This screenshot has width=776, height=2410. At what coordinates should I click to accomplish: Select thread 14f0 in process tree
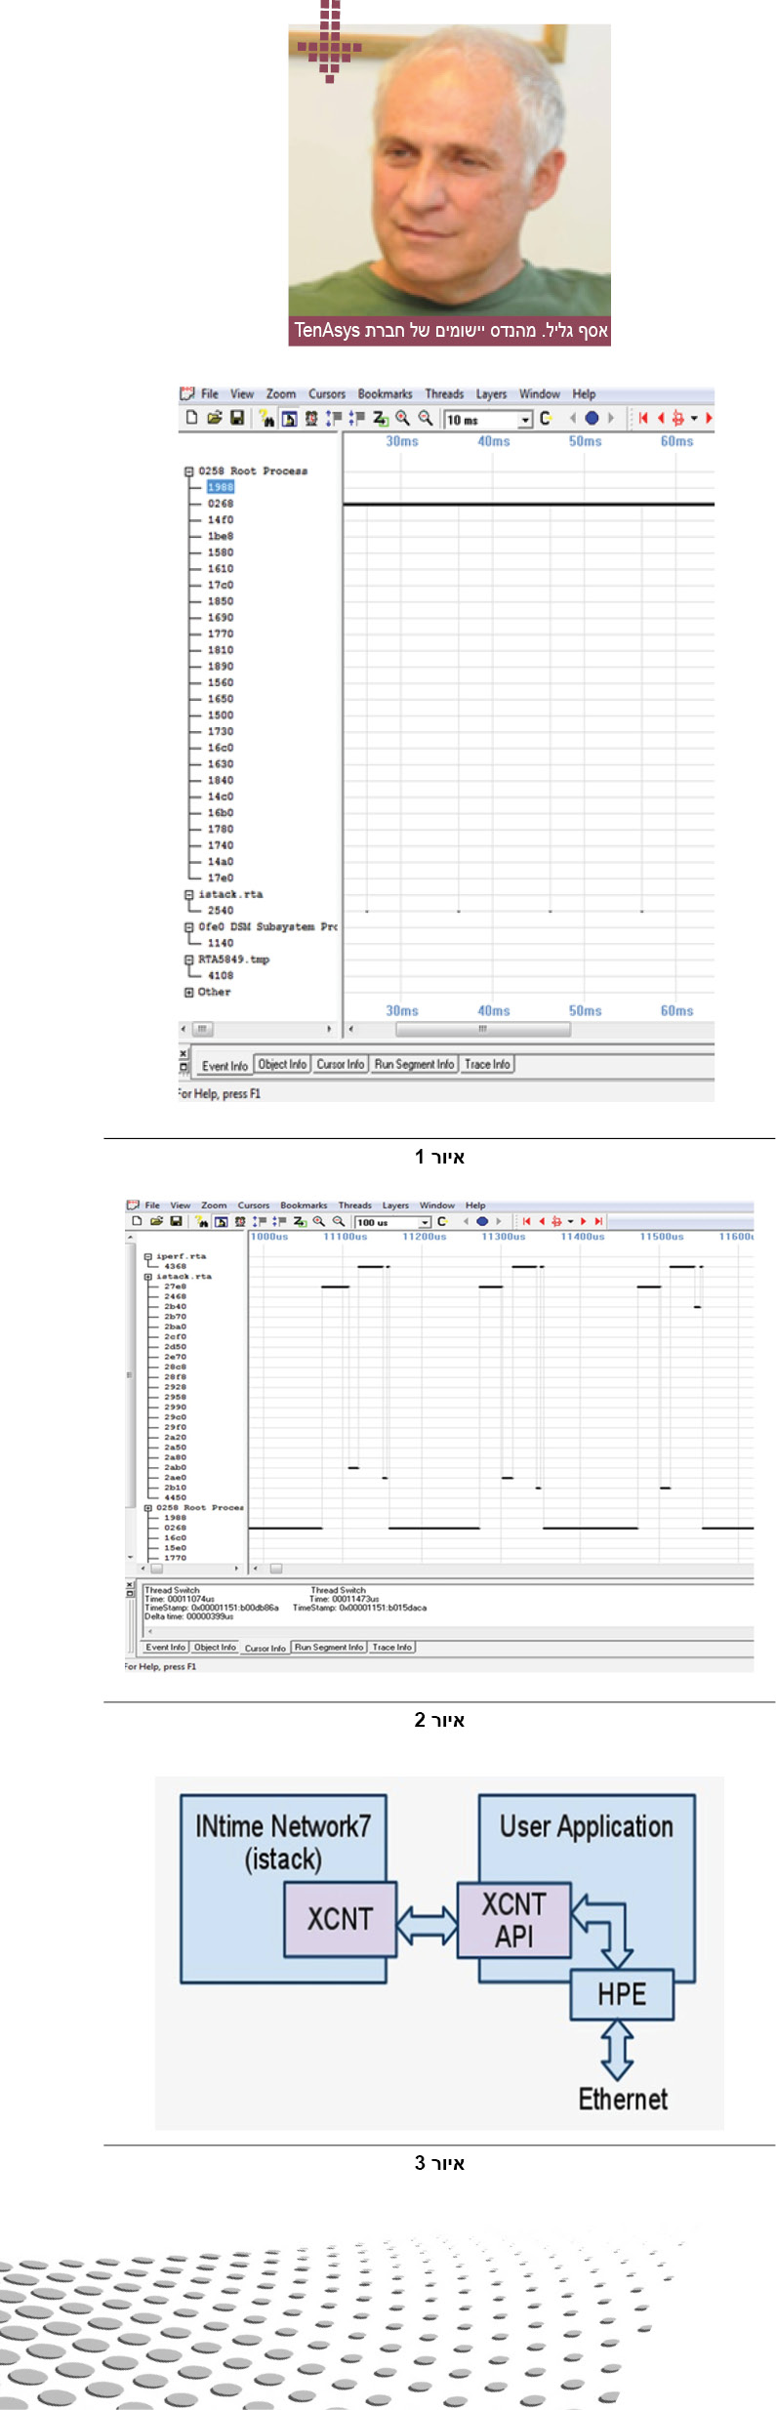click(221, 519)
